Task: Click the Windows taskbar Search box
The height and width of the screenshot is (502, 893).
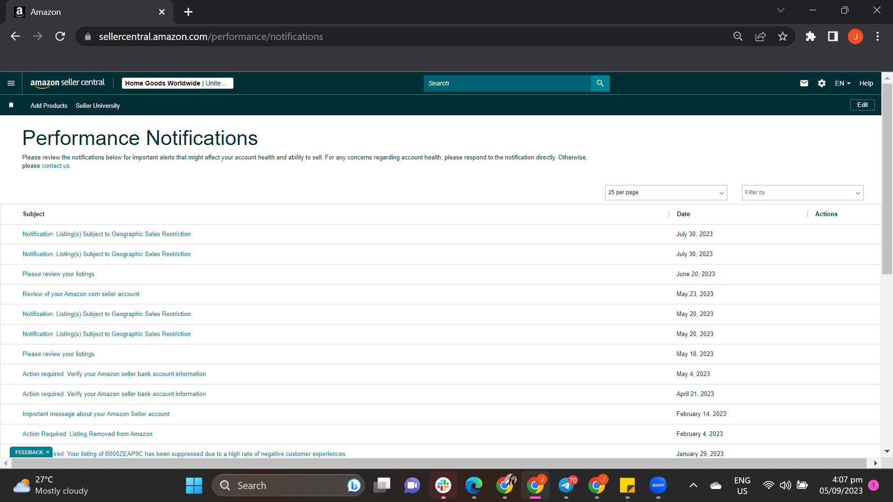Action: pyautogui.click(x=288, y=486)
